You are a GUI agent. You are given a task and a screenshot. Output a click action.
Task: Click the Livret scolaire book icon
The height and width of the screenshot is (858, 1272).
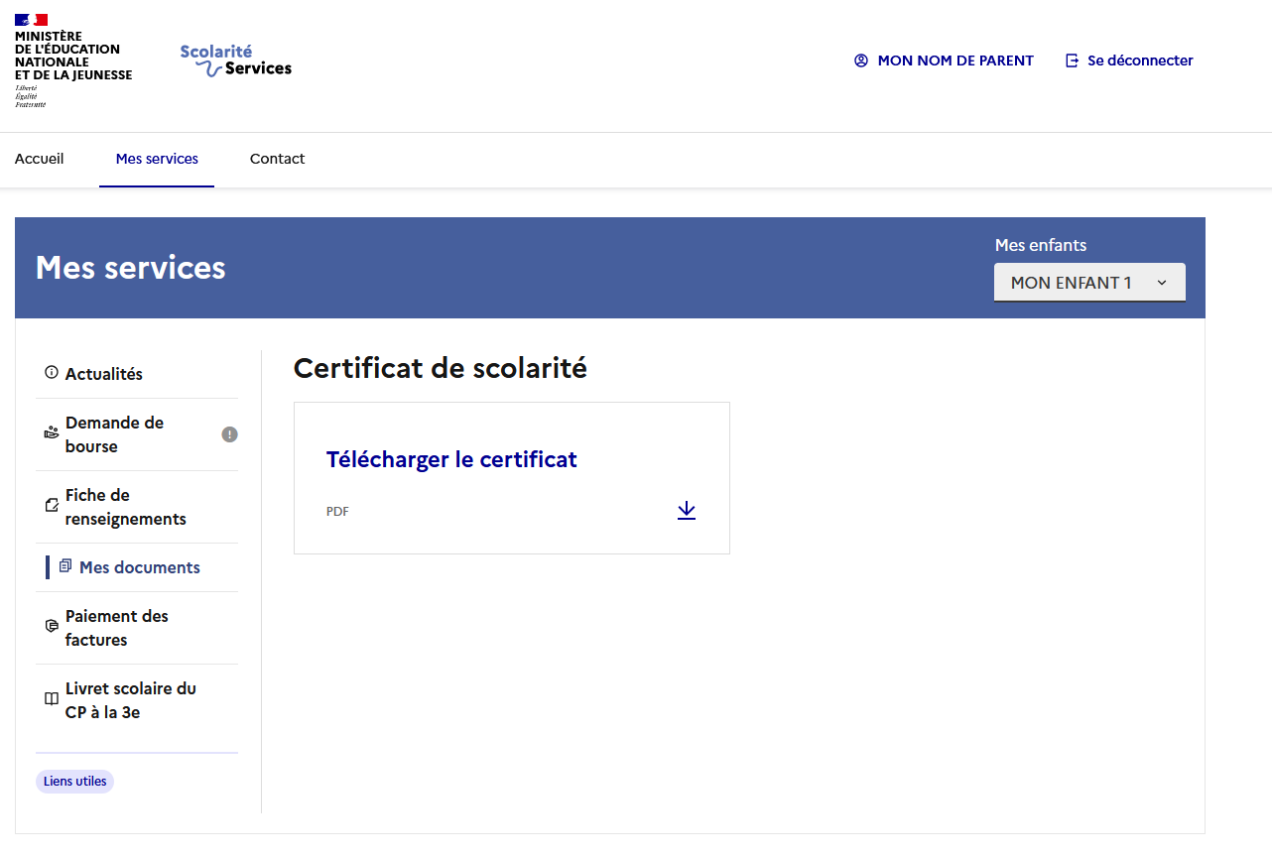(52, 699)
